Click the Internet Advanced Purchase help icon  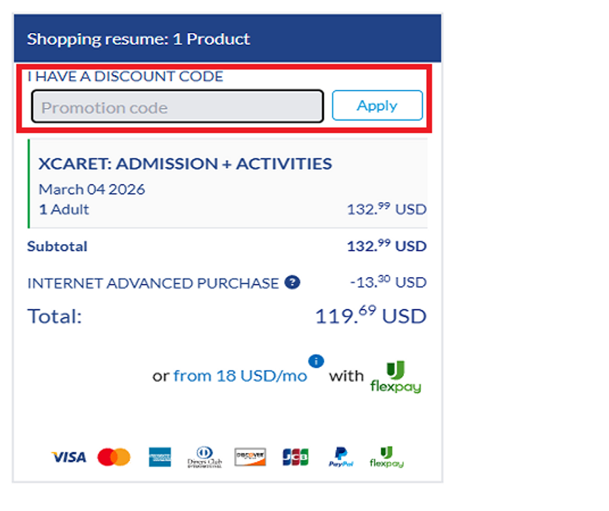tap(292, 283)
